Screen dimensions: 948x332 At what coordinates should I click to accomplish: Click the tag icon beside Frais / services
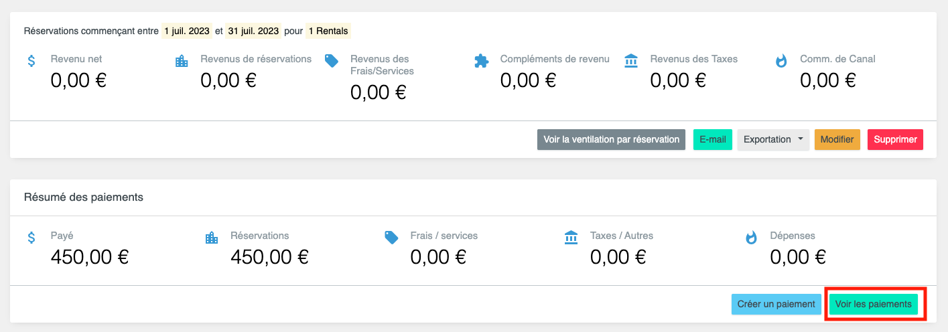tap(391, 238)
